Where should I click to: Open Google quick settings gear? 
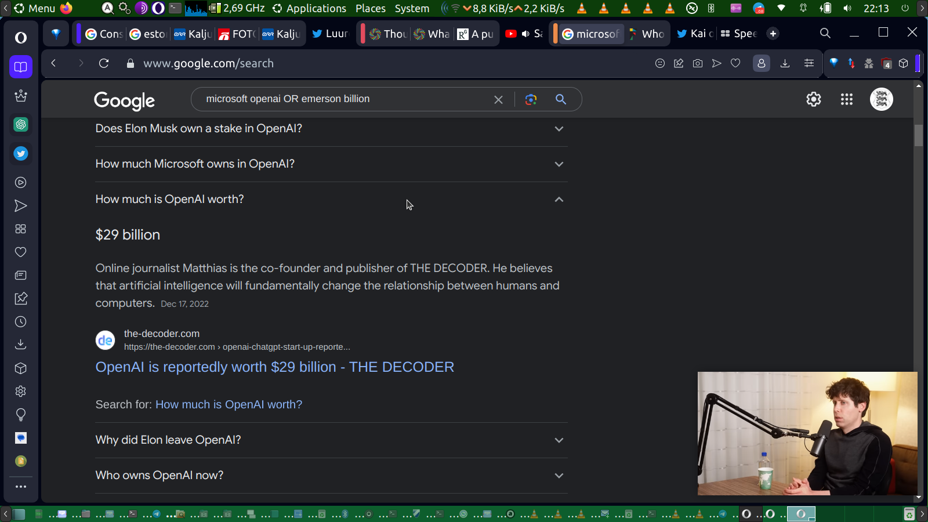814,99
